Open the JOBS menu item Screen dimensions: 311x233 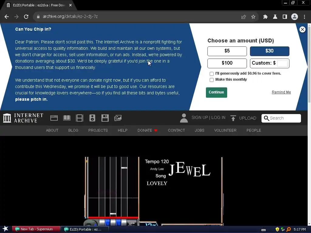coord(200,130)
